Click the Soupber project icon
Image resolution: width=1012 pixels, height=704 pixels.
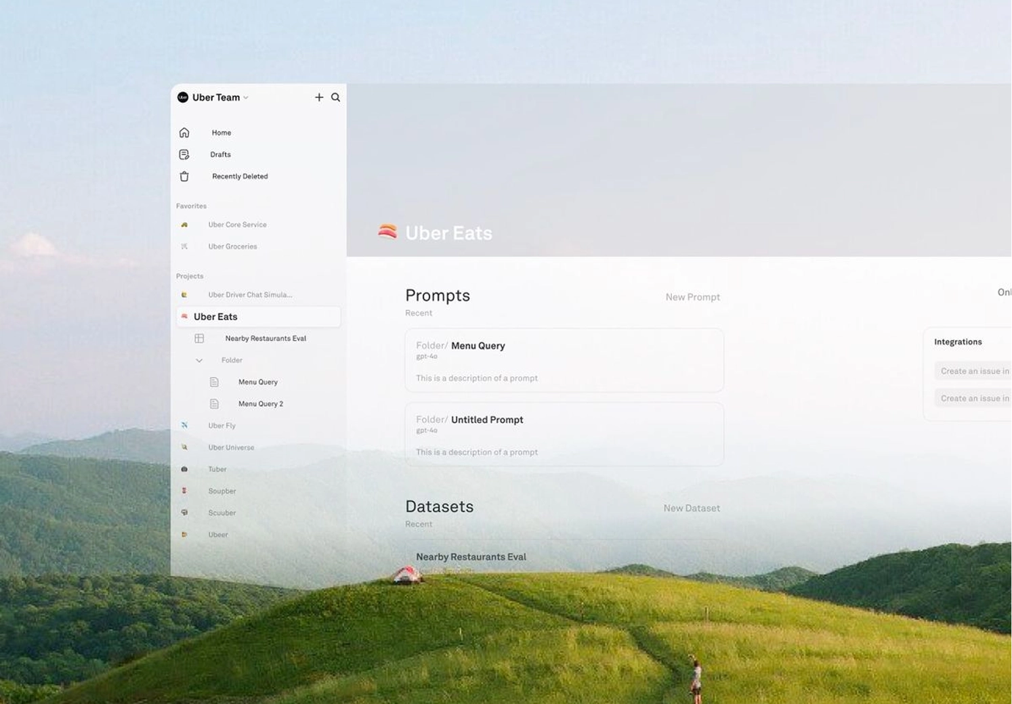click(x=184, y=491)
